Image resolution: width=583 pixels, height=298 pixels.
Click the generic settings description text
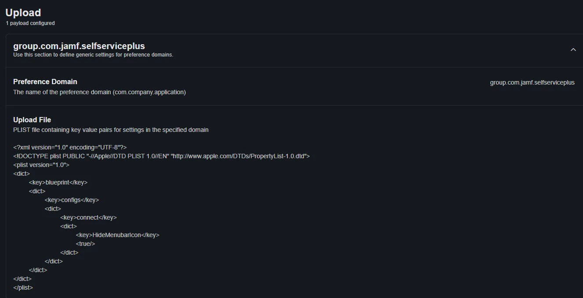pyautogui.click(x=93, y=55)
